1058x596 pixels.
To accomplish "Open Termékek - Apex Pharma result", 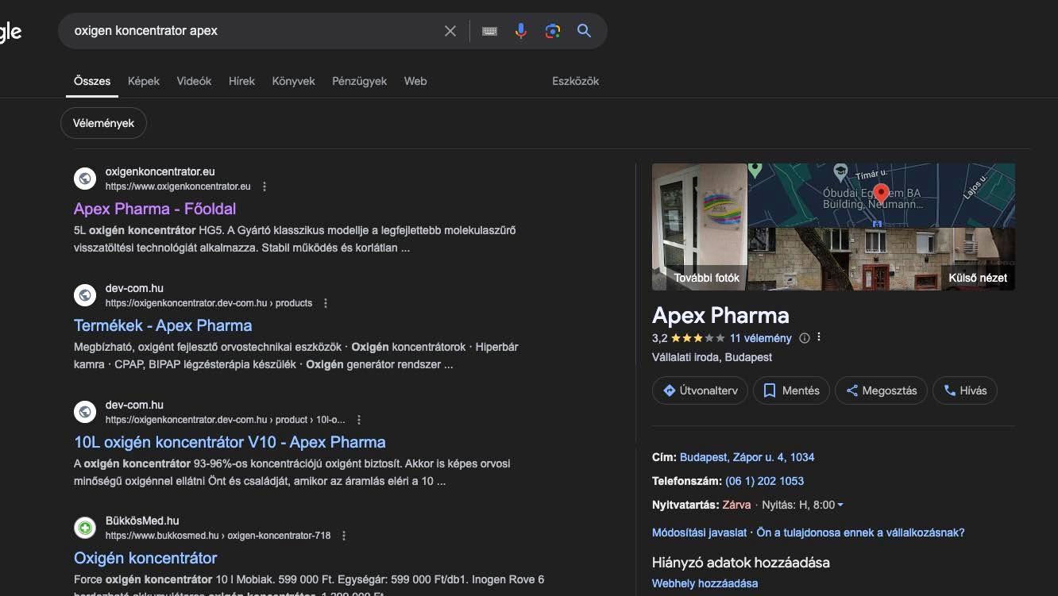I will tap(163, 325).
